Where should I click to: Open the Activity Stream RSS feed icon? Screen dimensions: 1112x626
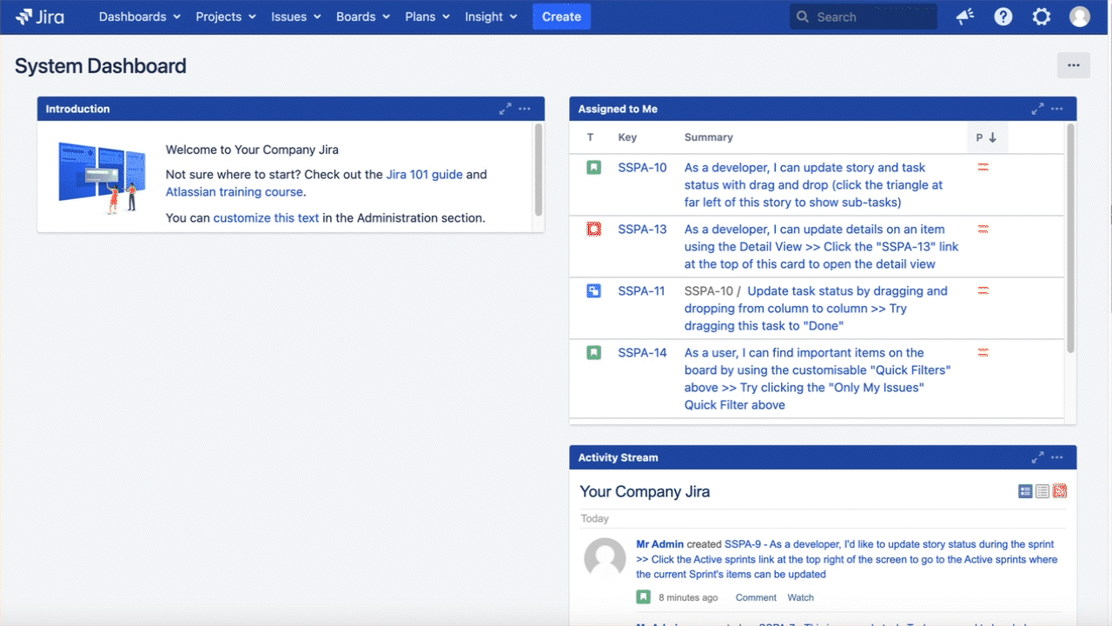tap(1060, 491)
